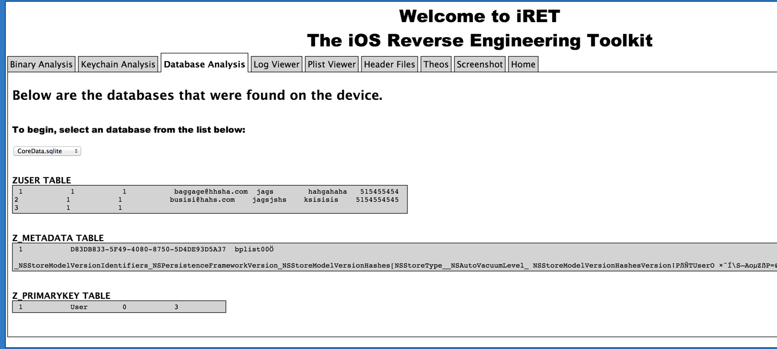
Task: Open the Binary Analysis tab
Action: tap(41, 64)
